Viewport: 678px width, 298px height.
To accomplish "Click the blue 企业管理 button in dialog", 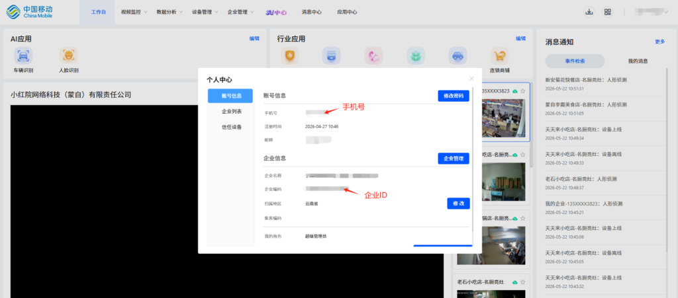I will point(453,159).
